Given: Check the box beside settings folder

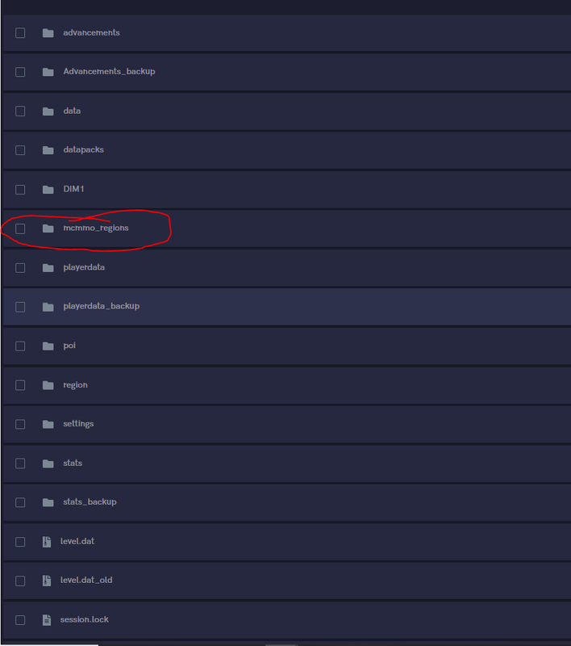Looking at the screenshot, I should tap(20, 425).
